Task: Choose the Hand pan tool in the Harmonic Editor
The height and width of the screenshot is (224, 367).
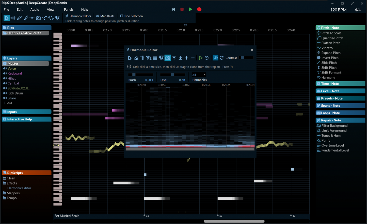Action: pyautogui.click(x=149, y=58)
